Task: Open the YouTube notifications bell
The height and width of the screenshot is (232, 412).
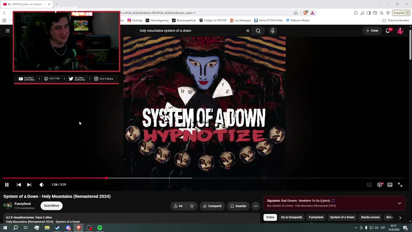Action: coord(388,31)
